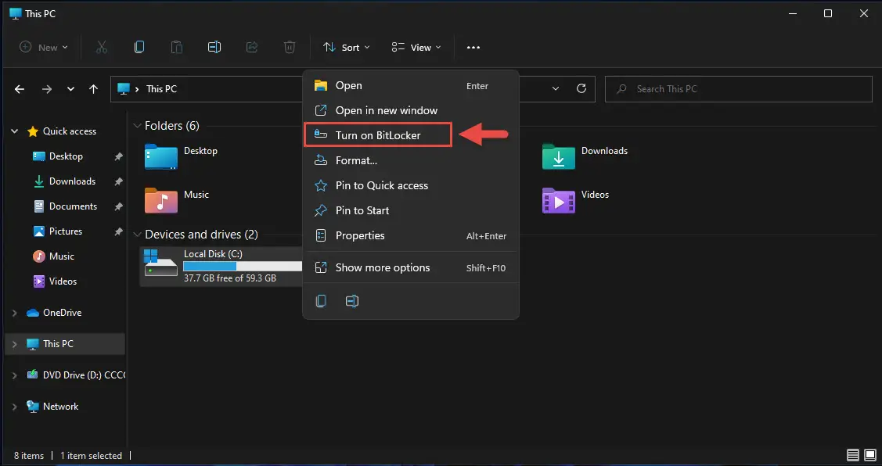Choose Show more options
Screen dimensions: 882x466
click(411, 267)
